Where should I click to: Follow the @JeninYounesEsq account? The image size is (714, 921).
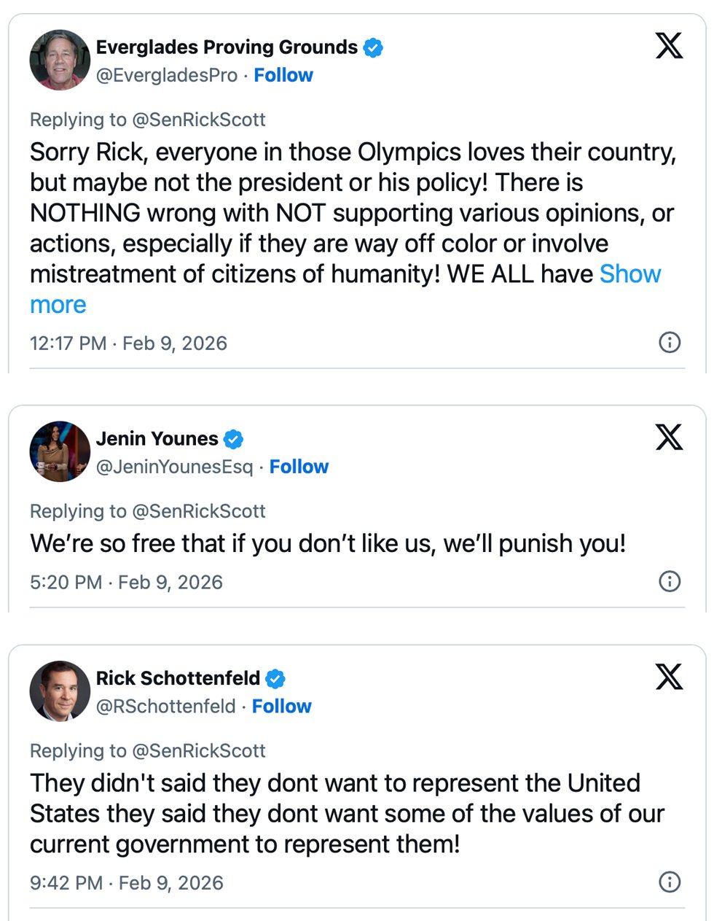tap(299, 467)
